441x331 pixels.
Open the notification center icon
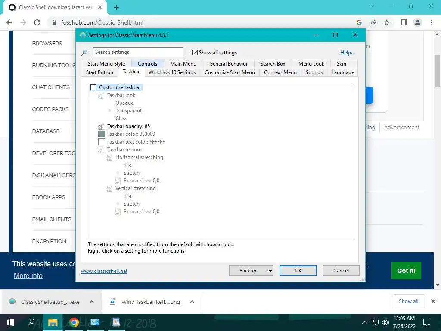[x=427, y=322]
